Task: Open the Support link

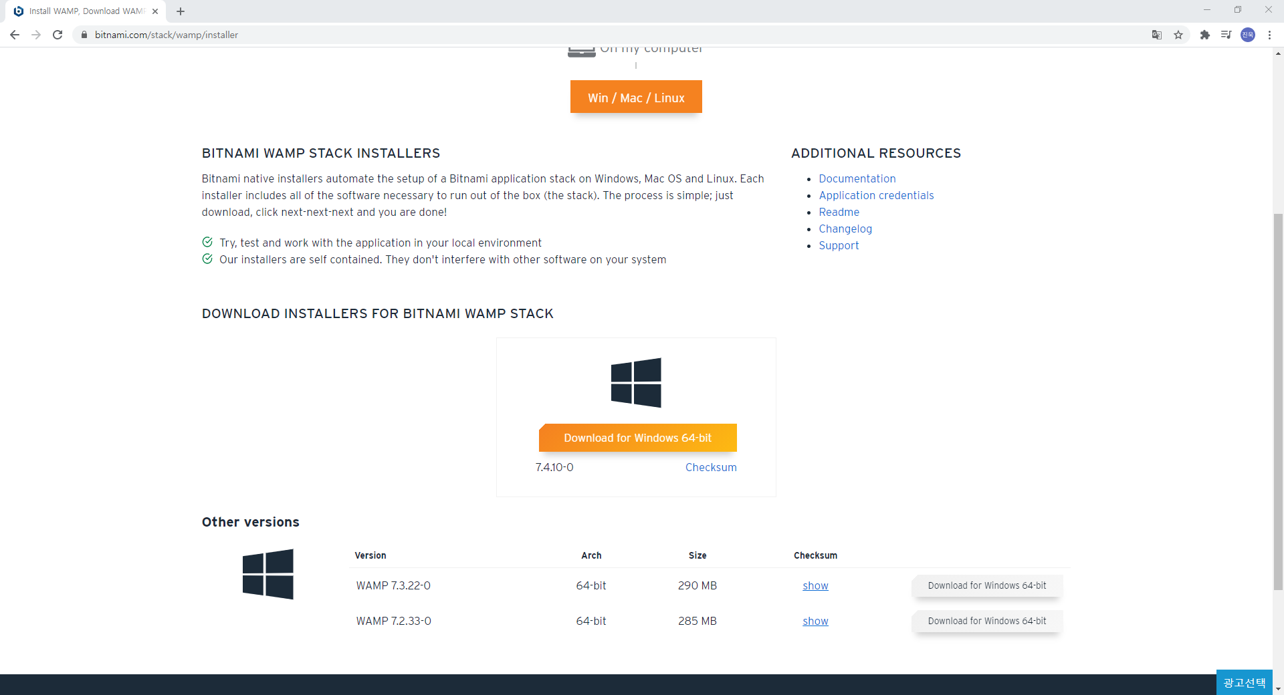Action: pyautogui.click(x=839, y=245)
